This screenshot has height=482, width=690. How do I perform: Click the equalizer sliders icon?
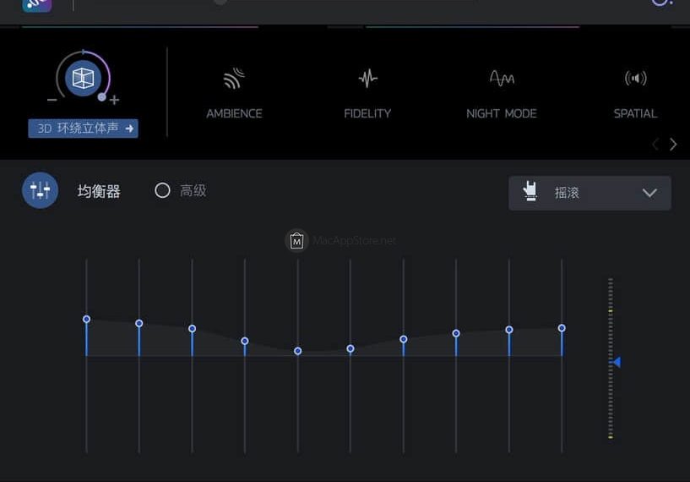[x=40, y=190]
